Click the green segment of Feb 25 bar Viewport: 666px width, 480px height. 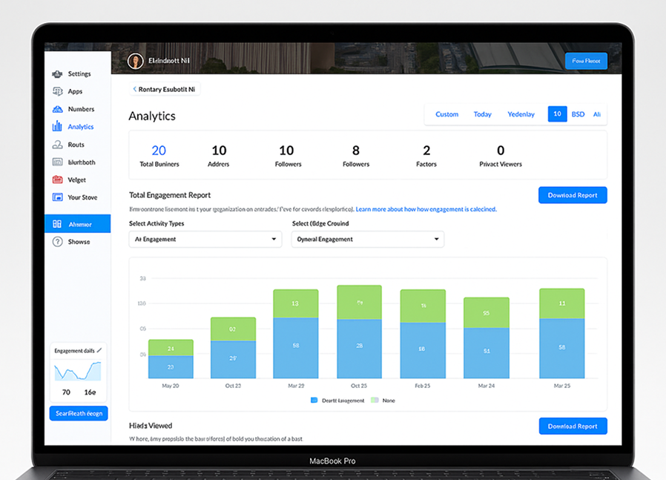pos(423,306)
